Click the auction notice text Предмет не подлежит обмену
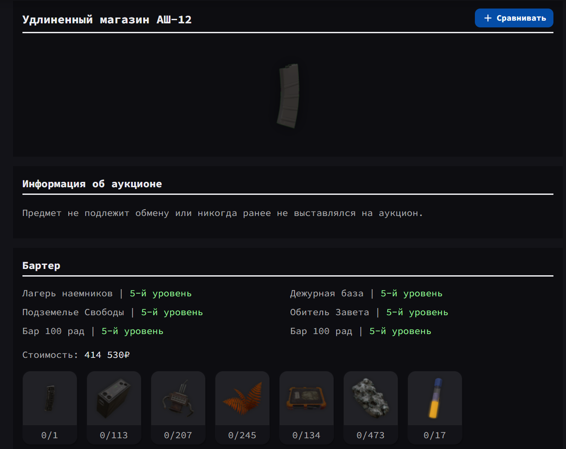 (x=223, y=213)
